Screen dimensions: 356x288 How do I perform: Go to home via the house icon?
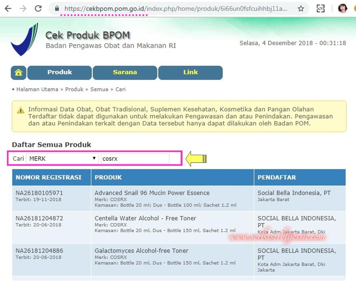pos(19,72)
